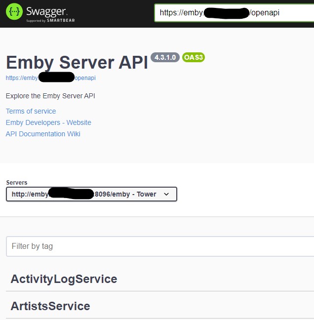Click the OAS3 badge

(x=194, y=57)
